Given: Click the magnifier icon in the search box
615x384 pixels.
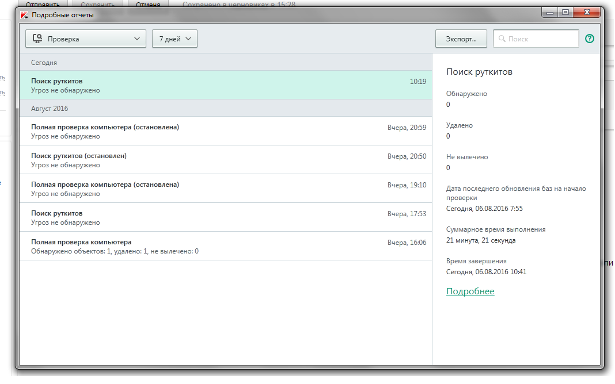Looking at the screenshot, I should (x=502, y=39).
